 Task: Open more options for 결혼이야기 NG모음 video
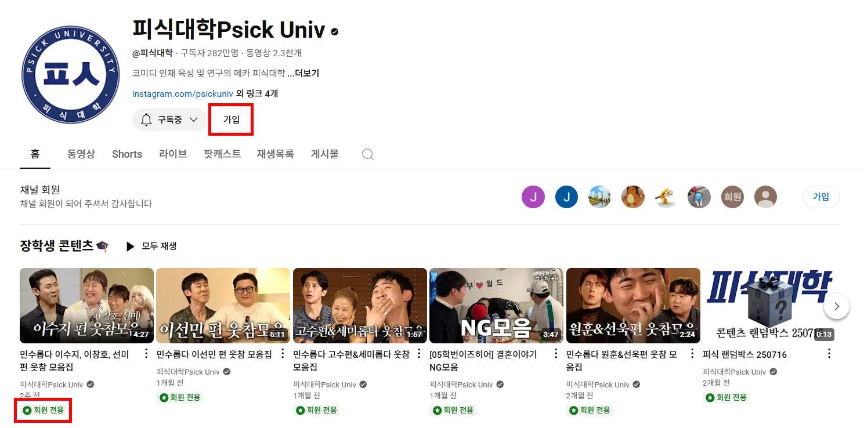[x=556, y=354]
